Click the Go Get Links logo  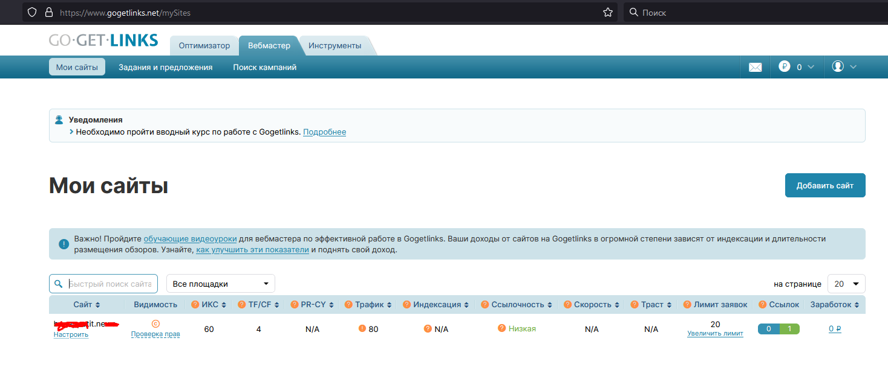103,41
